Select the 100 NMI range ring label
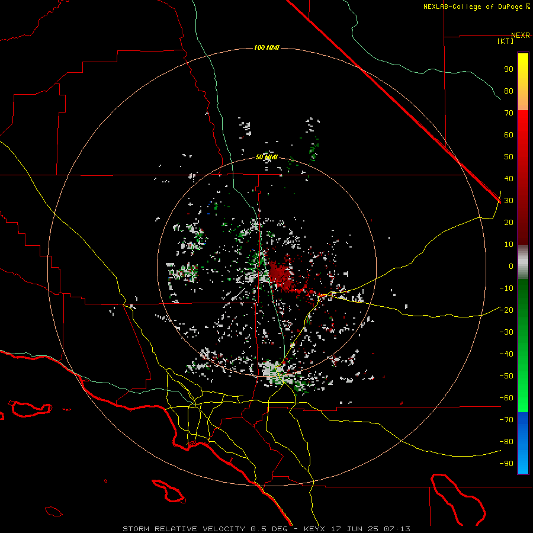The width and height of the screenshot is (533, 533). tap(266, 47)
